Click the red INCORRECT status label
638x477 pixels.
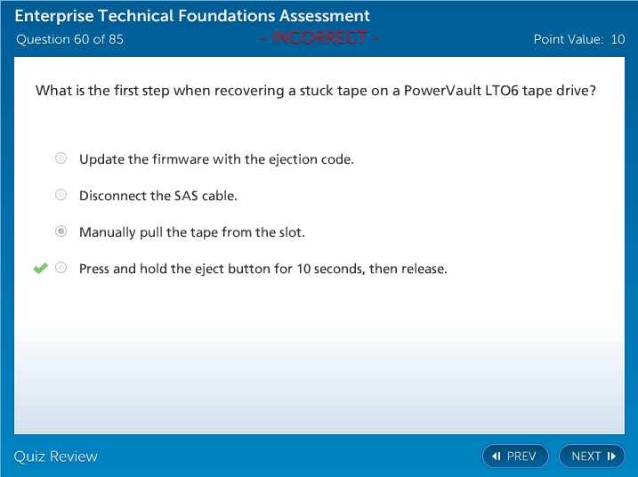319,37
